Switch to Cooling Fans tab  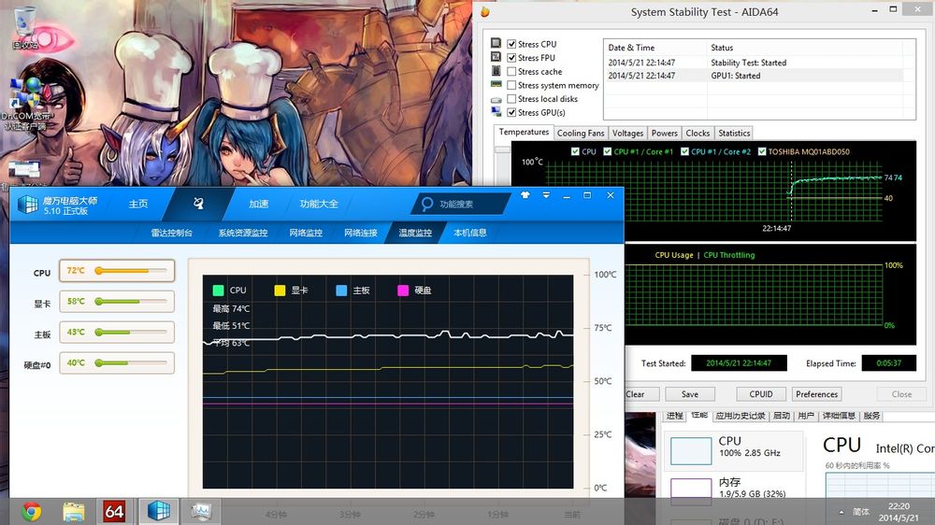581,134
